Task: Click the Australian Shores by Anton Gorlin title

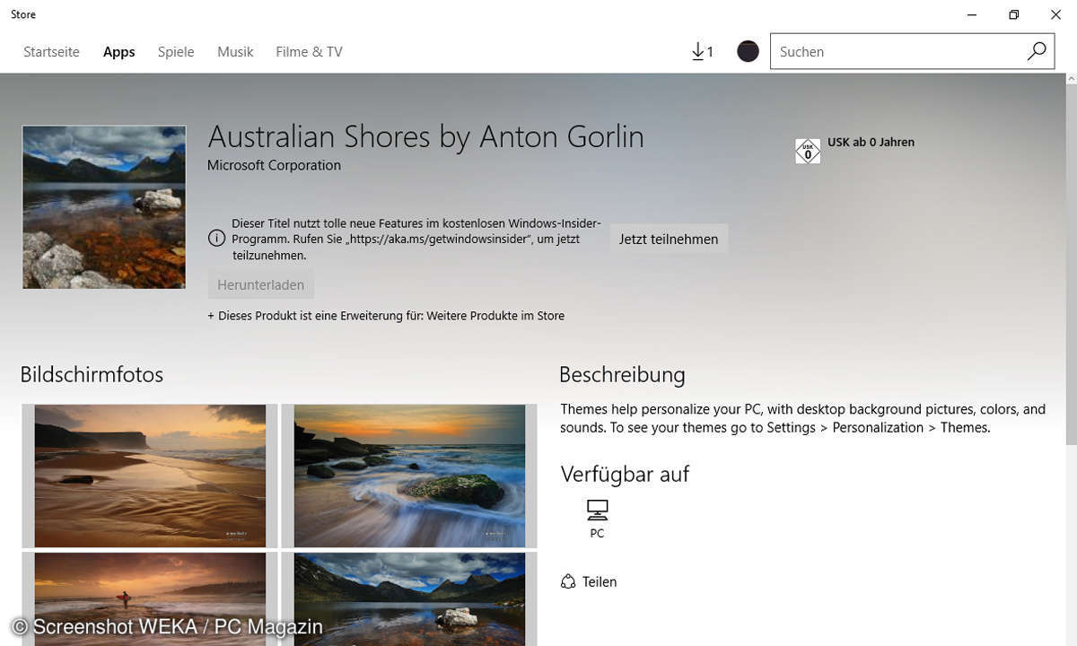Action: (425, 136)
